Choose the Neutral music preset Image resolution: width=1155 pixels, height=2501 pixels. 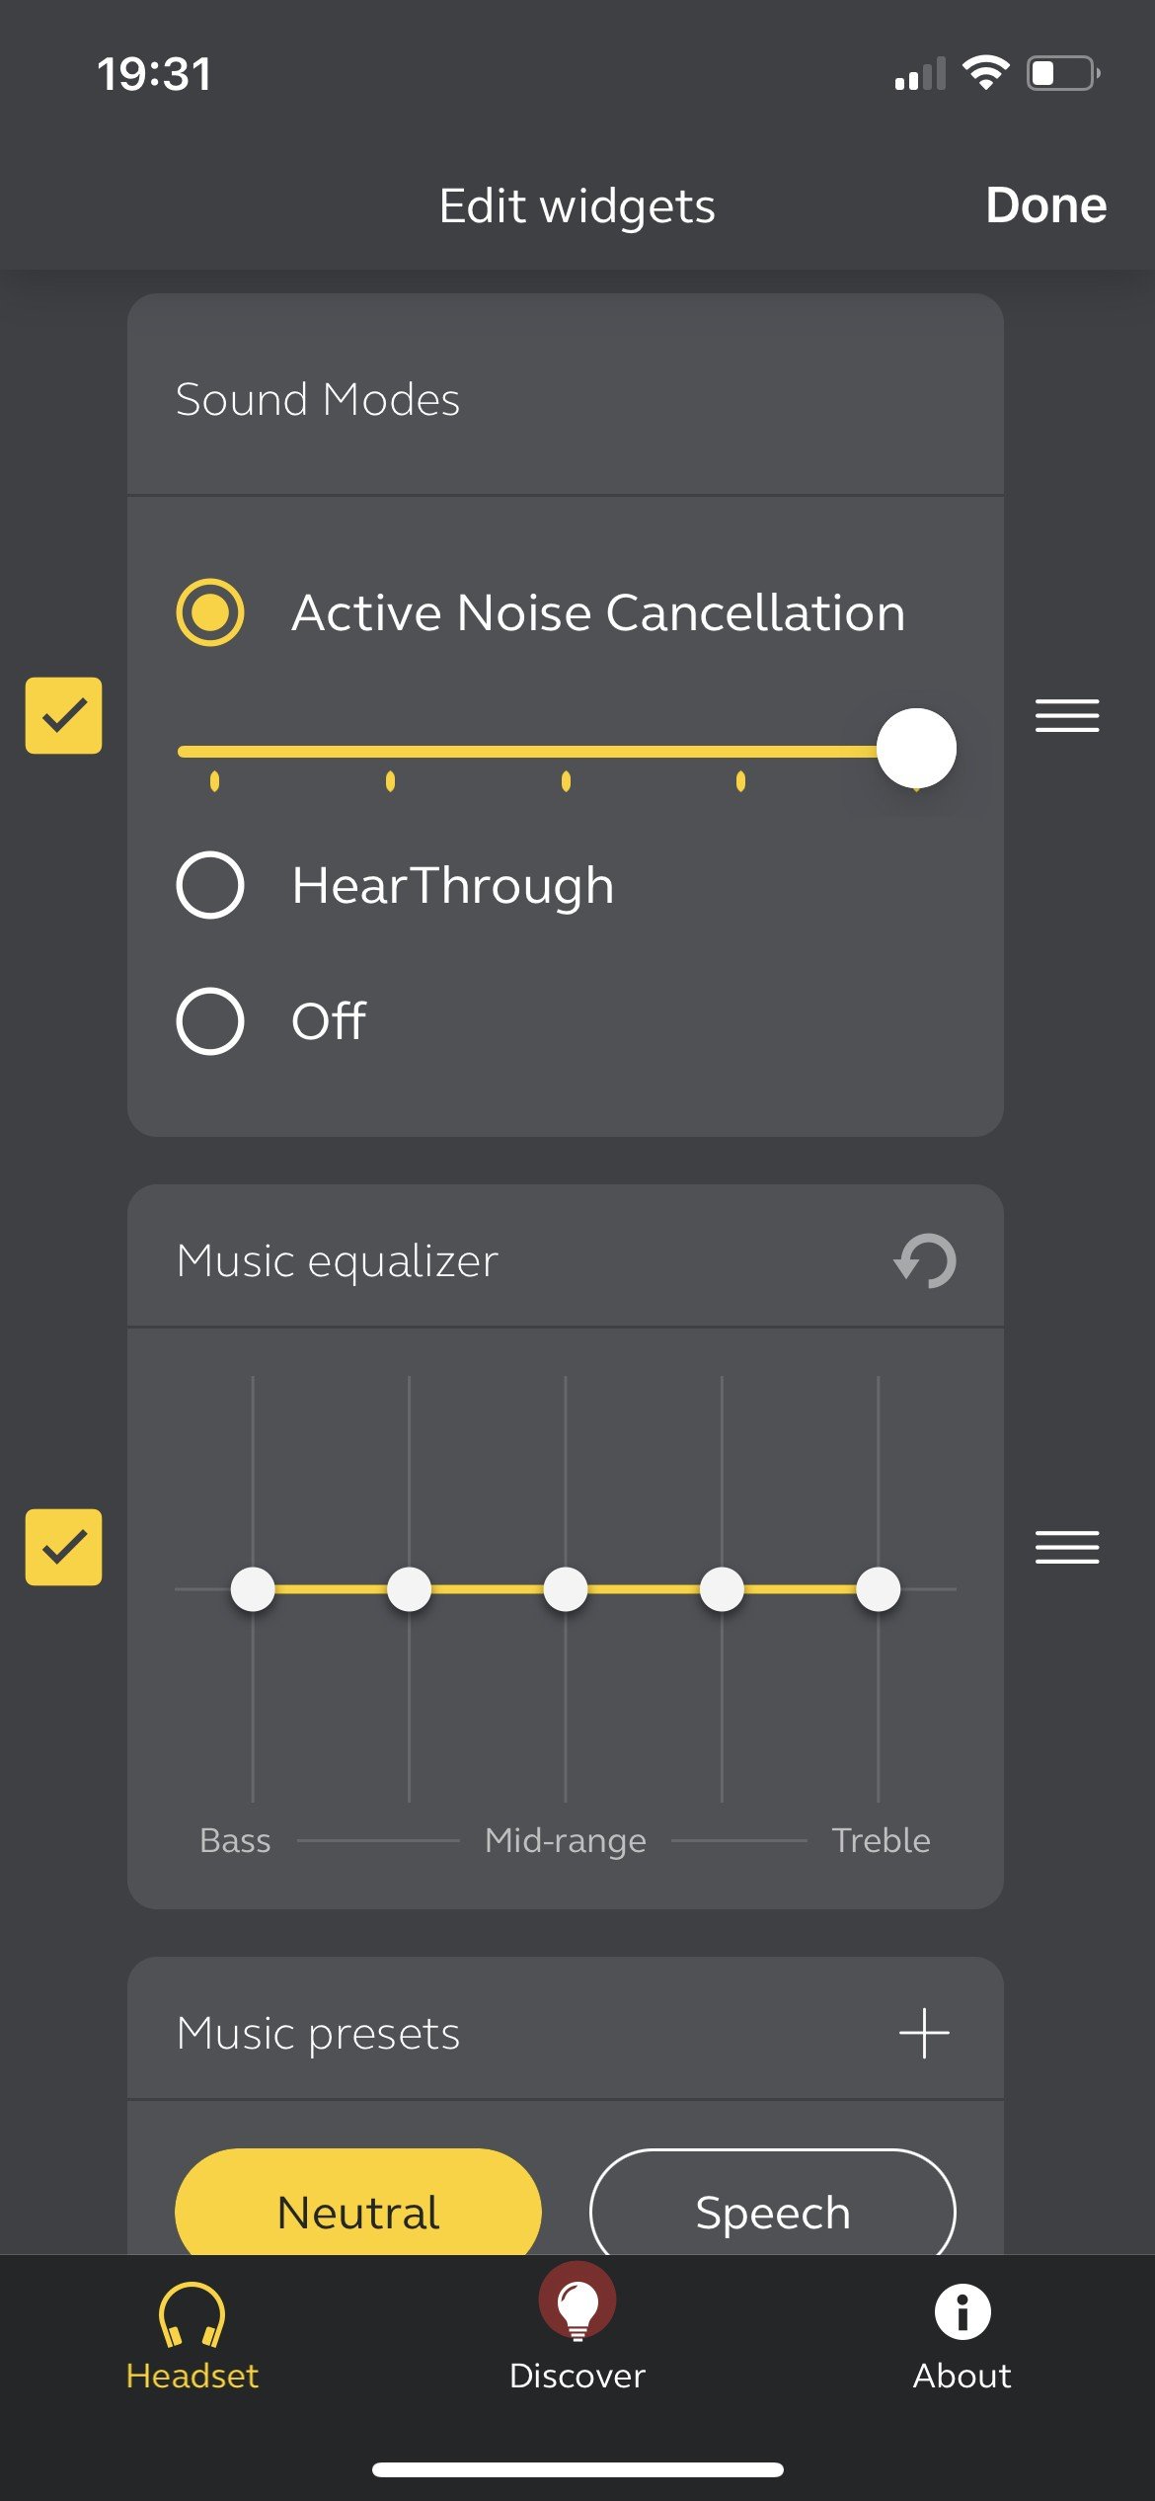pos(358,2203)
